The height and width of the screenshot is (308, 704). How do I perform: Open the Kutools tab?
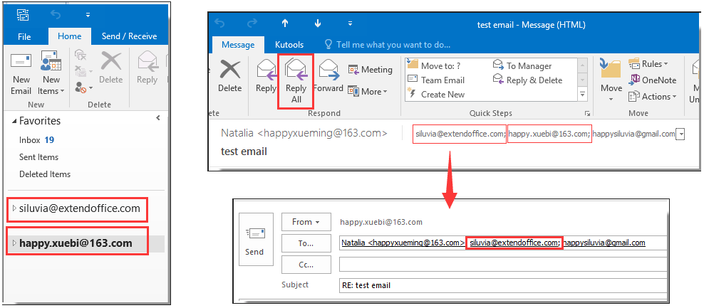click(x=289, y=45)
